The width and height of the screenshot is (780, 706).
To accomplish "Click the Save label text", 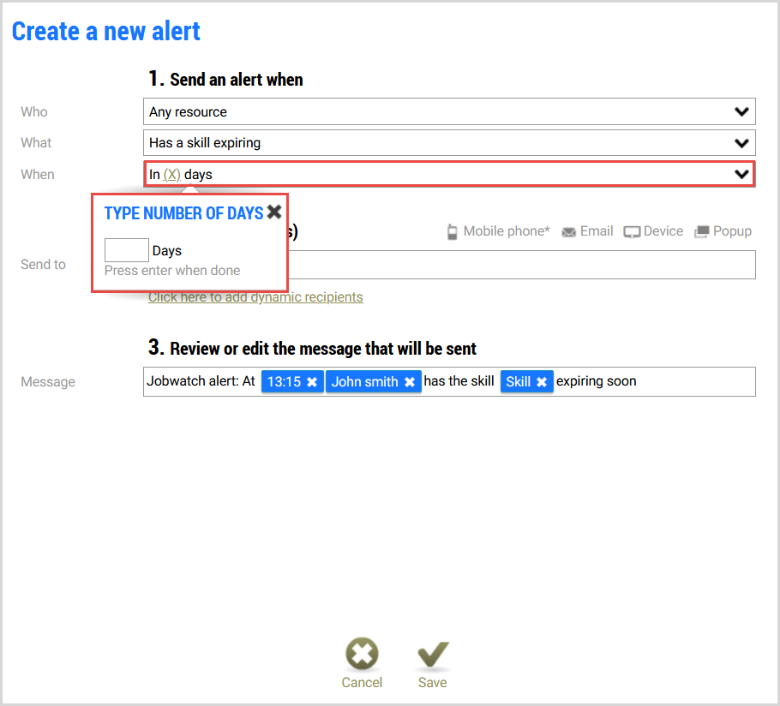I will [x=432, y=683].
